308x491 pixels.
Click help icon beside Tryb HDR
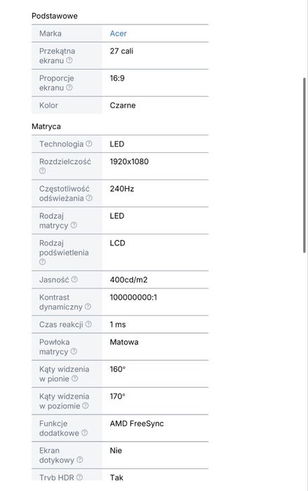(79, 477)
